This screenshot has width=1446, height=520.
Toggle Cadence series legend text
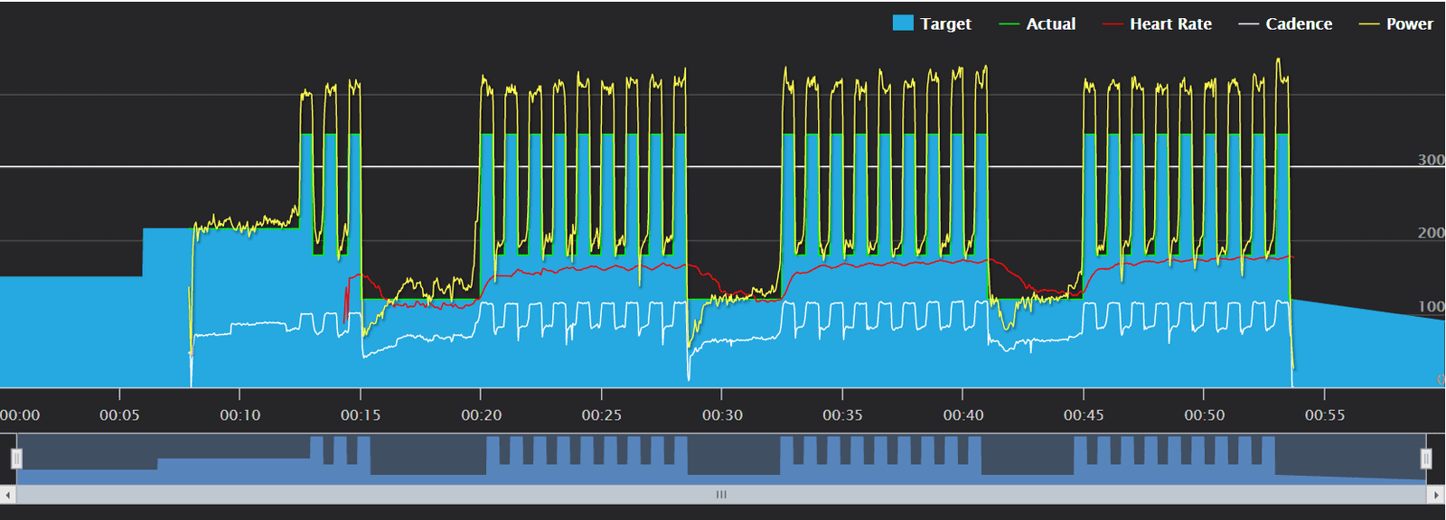click(x=1299, y=24)
